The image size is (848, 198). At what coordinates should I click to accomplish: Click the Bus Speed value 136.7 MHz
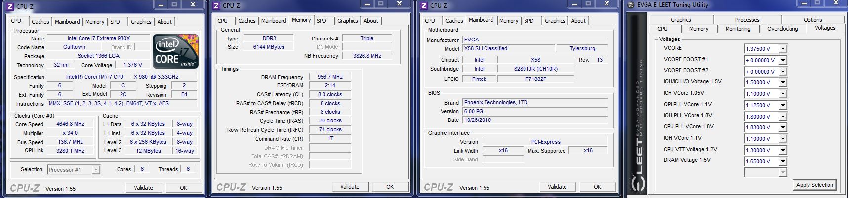coord(70,142)
